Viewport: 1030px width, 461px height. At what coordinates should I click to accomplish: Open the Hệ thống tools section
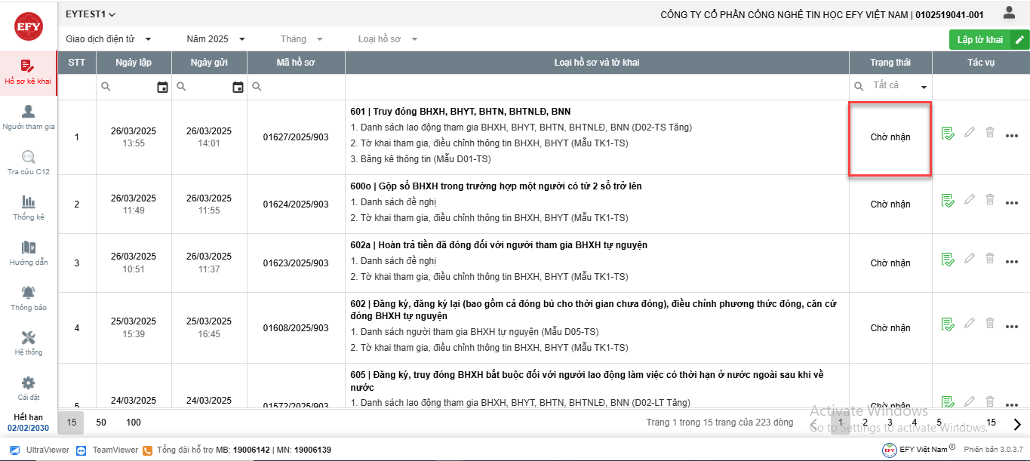pos(29,343)
